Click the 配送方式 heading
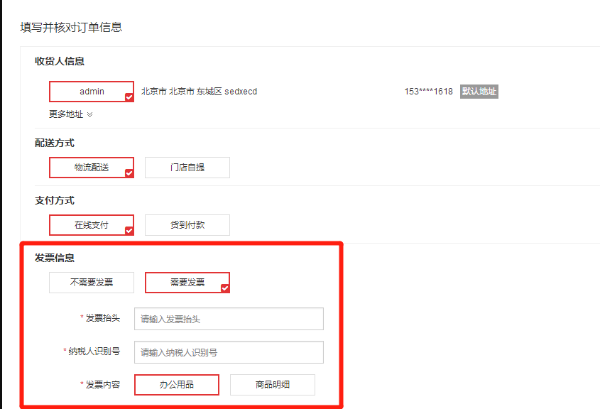The height and width of the screenshot is (409, 600). (x=55, y=143)
